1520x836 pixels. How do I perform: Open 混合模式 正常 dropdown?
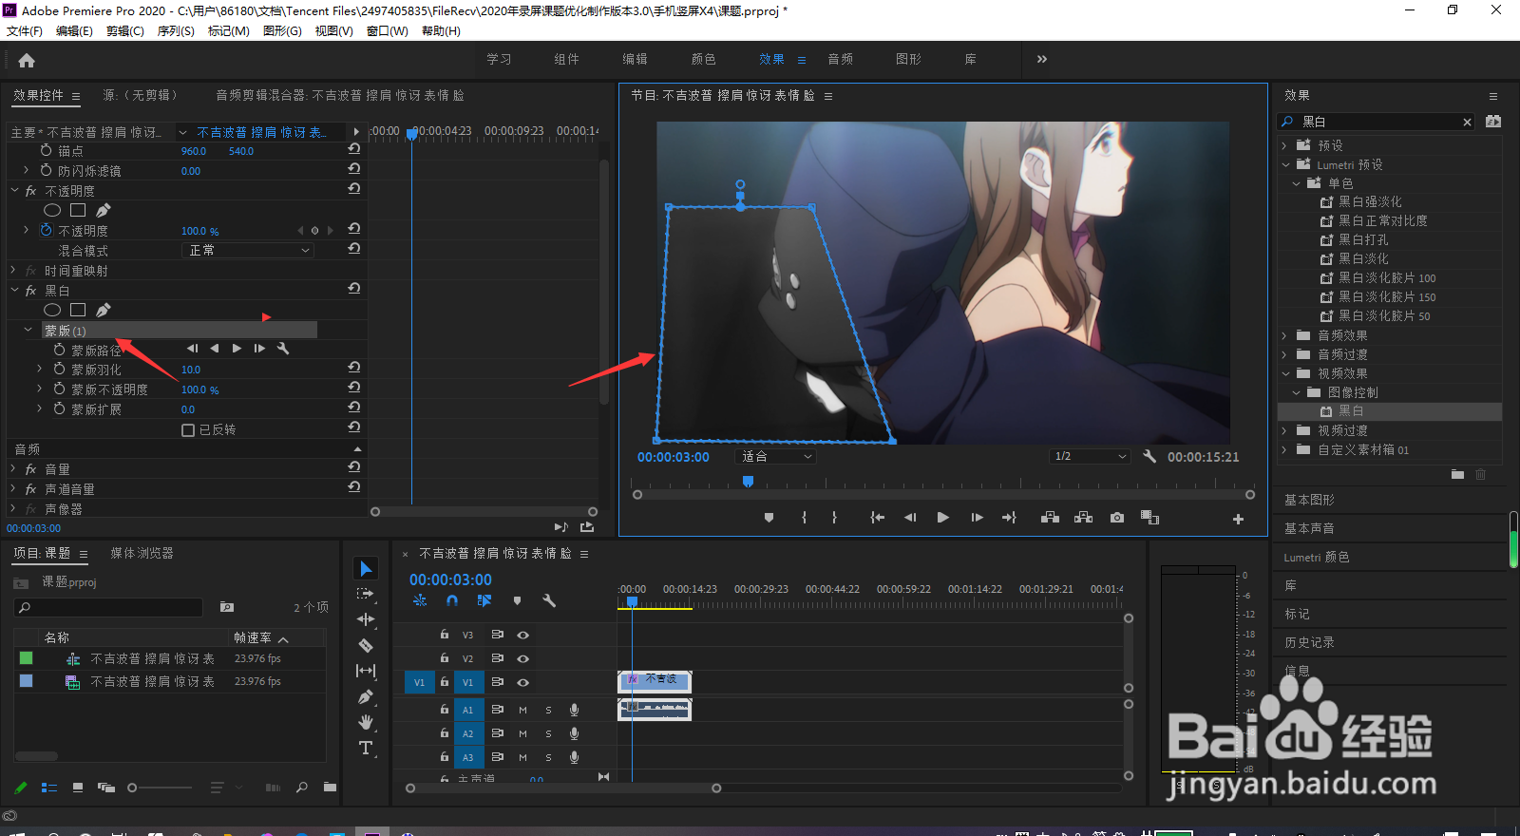coord(247,250)
